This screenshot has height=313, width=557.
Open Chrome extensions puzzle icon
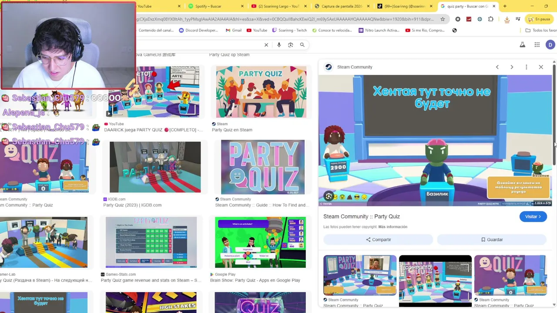point(491,19)
